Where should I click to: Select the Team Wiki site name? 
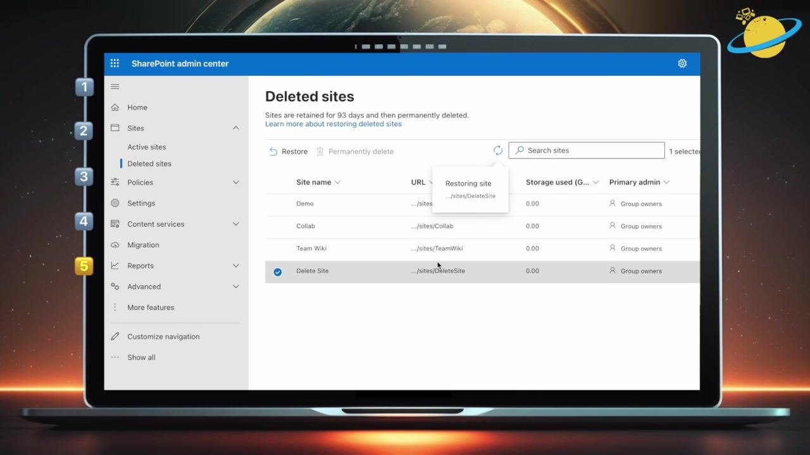(x=311, y=248)
